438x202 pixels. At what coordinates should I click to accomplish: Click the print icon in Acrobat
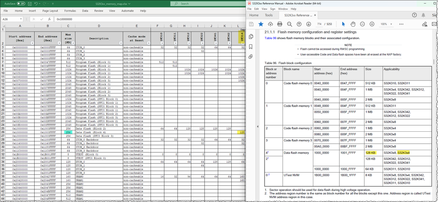280,24
